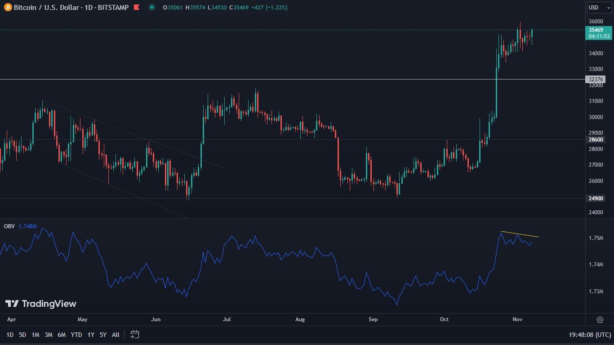Screen dimensions: 614x345
Task: Select the 5D date range
Action: point(22,335)
